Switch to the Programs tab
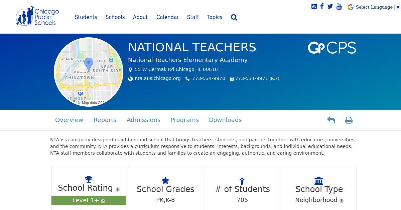This screenshot has height=210, width=401. pyautogui.click(x=184, y=120)
